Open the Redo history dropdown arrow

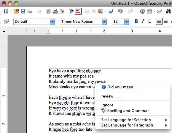tap(135, 11)
